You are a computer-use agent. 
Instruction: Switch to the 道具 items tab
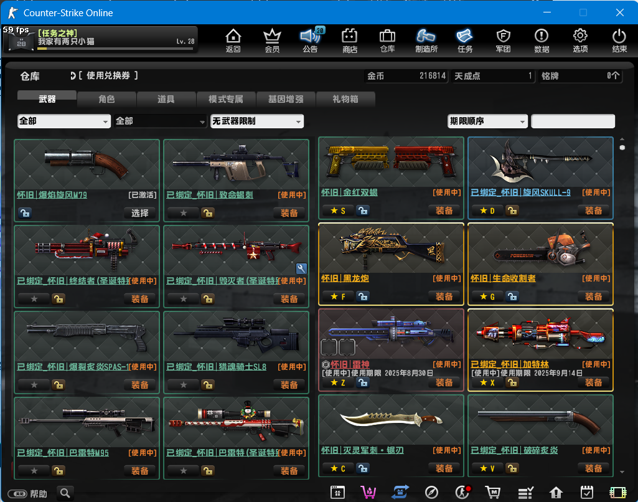tap(166, 99)
